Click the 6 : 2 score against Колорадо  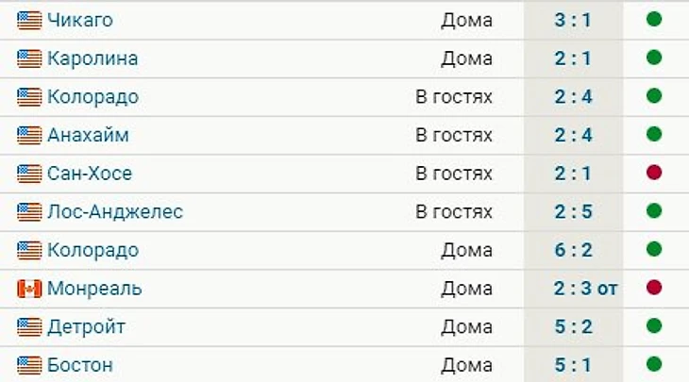(x=573, y=250)
